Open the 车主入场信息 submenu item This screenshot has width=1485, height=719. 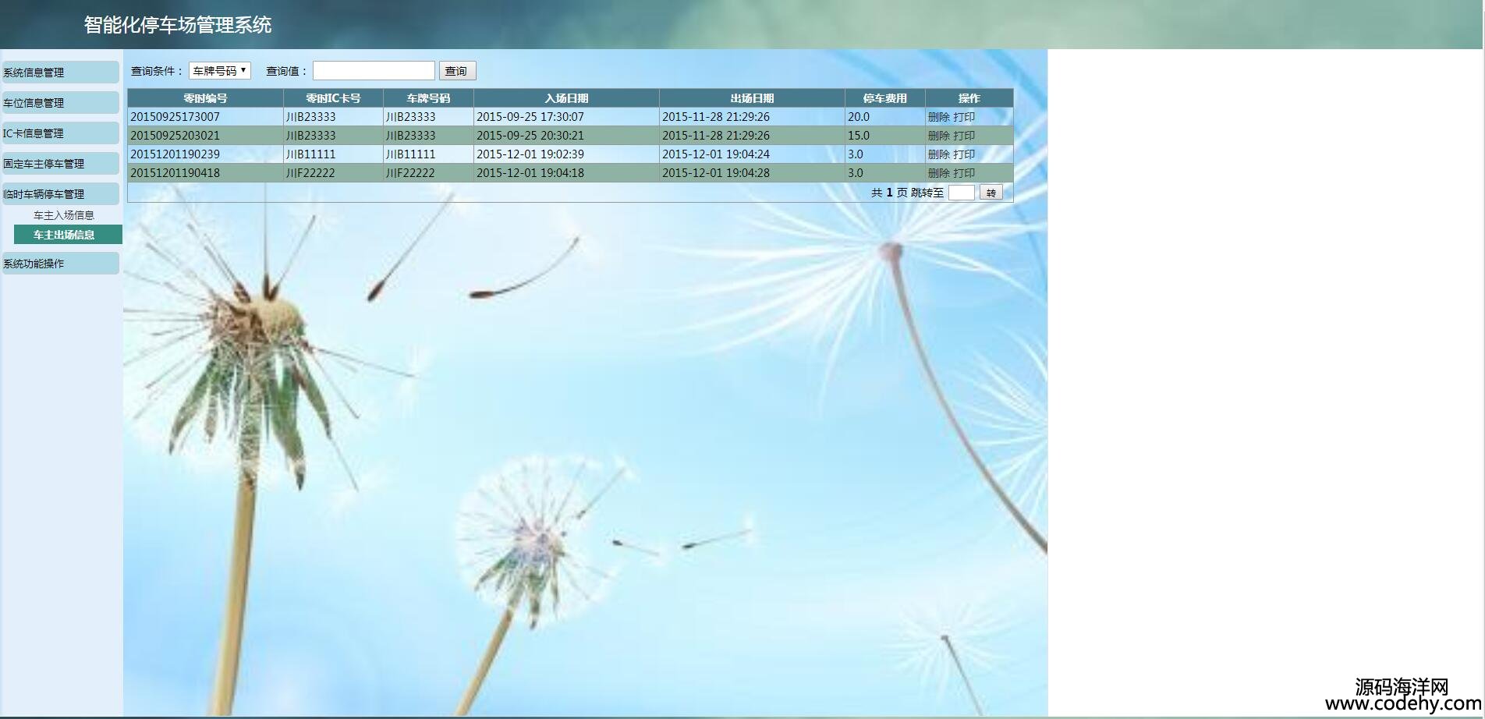(x=64, y=215)
